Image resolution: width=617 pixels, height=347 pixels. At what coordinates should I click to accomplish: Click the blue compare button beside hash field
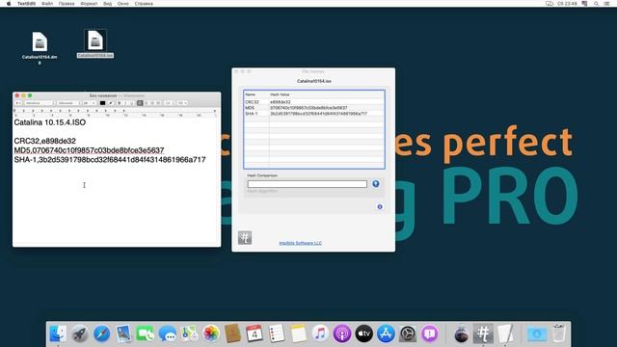[x=376, y=184]
